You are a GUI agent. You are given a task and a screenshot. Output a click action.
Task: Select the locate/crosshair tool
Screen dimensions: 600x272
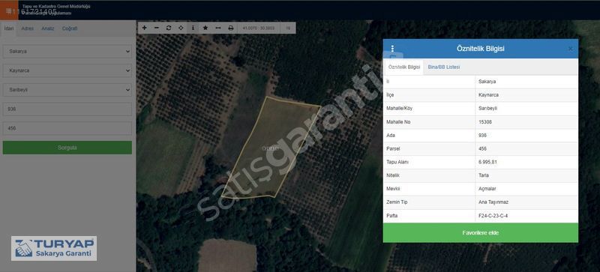tap(181, 28)
